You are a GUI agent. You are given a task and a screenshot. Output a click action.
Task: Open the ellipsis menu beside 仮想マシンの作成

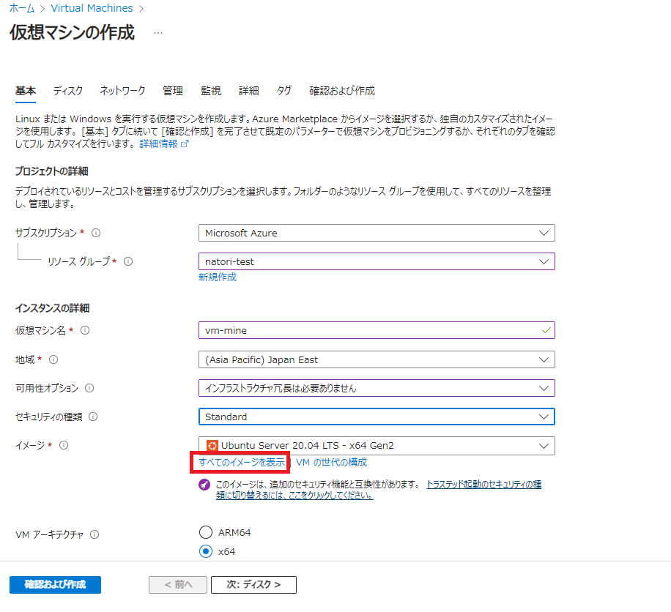pos(158,33)
